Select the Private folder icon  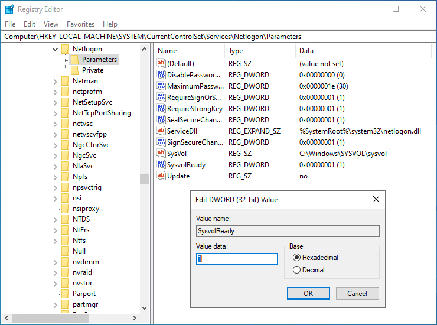[75, 70]
